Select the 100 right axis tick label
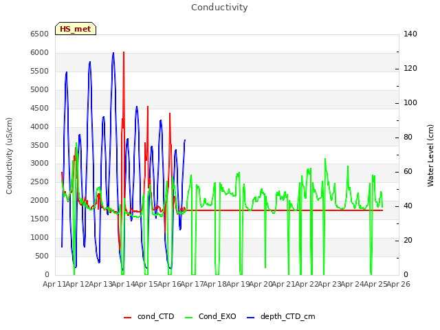The height and width of the screenshot is (330, 440). [x=410, y=102]
